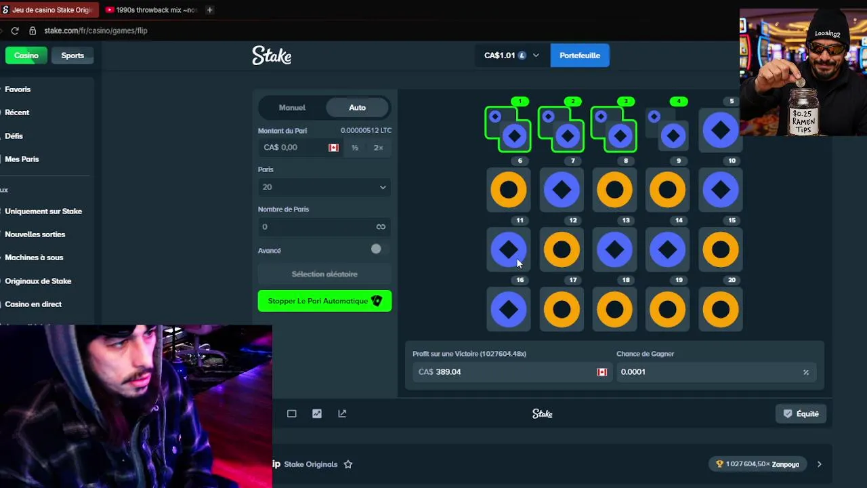867x488 pixels.
Task: Open the live stats chart icon
Action: (317, 413)
